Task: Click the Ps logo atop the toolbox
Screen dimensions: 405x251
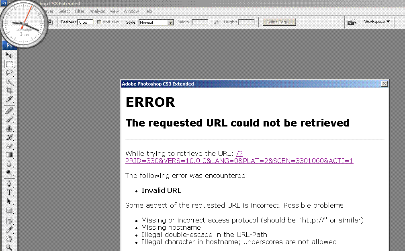Action: click(x=10, y=45)
